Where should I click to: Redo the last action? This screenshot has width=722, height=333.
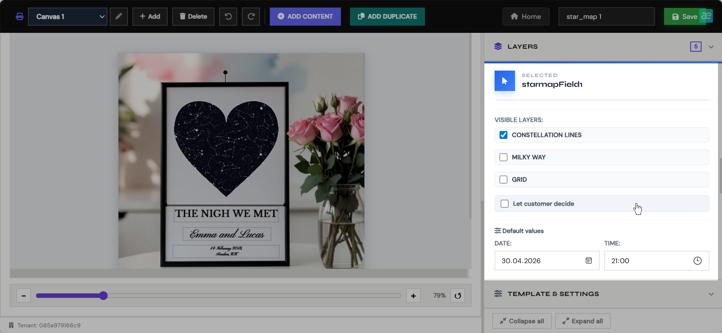point(251,17)
